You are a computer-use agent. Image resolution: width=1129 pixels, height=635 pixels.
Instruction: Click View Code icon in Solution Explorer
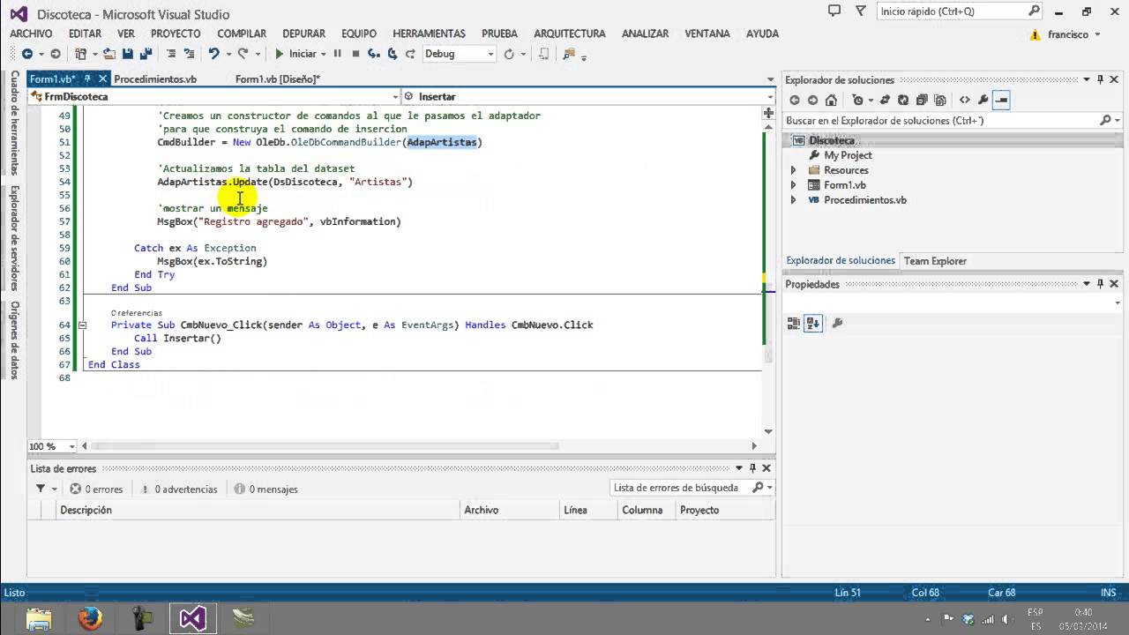pos(964,100)
